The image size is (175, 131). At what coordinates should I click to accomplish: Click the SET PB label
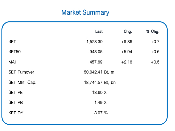(16, 102)
